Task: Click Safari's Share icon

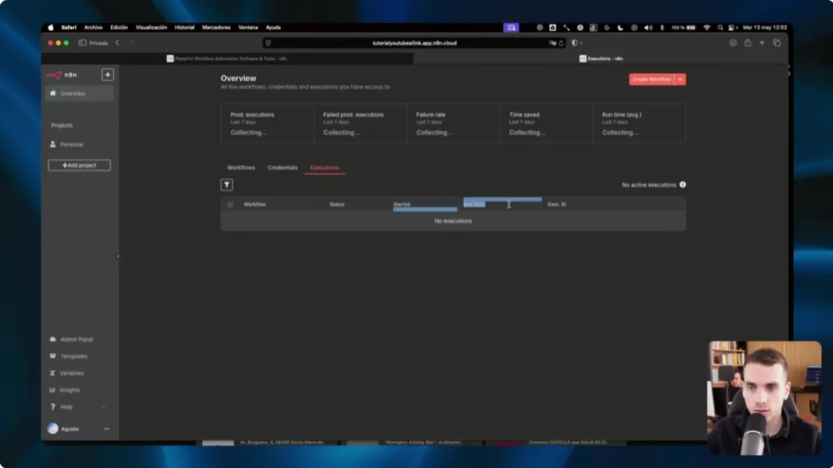Action: (x=747, y=43)
